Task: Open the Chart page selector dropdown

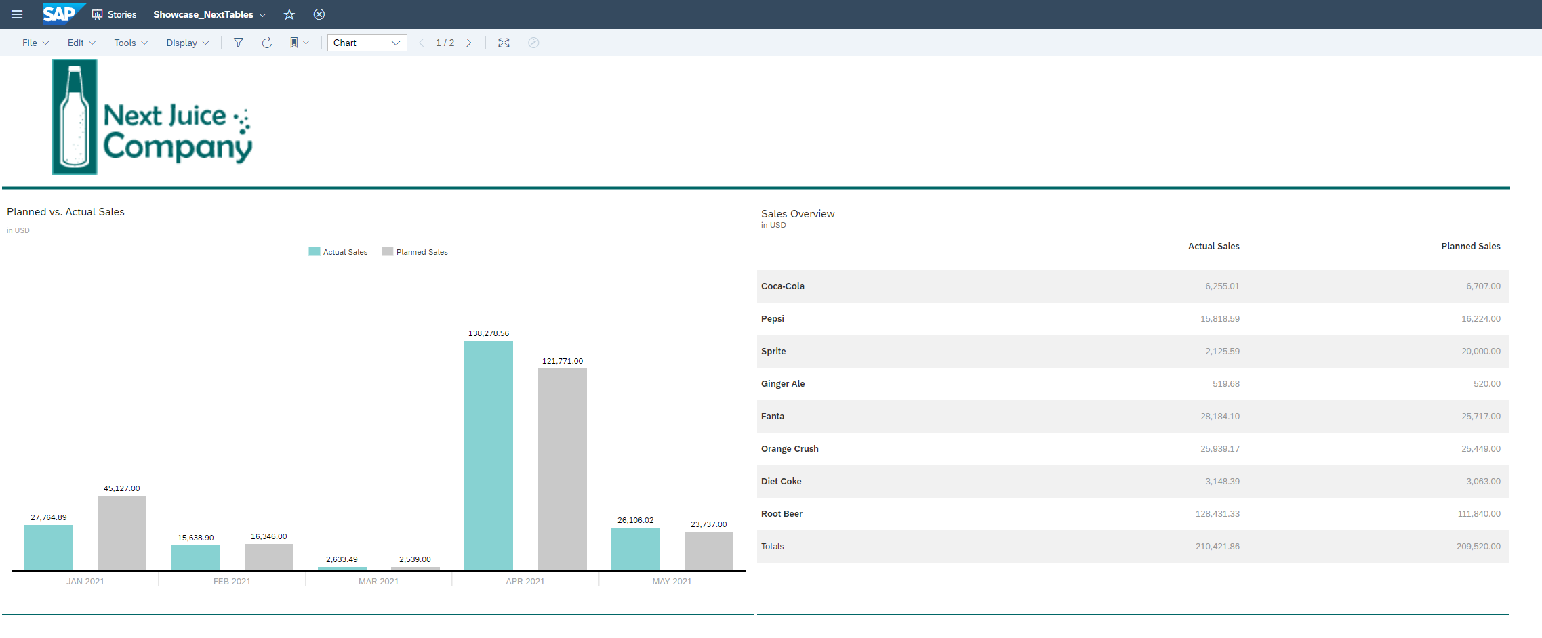Action: click(367, 43)
